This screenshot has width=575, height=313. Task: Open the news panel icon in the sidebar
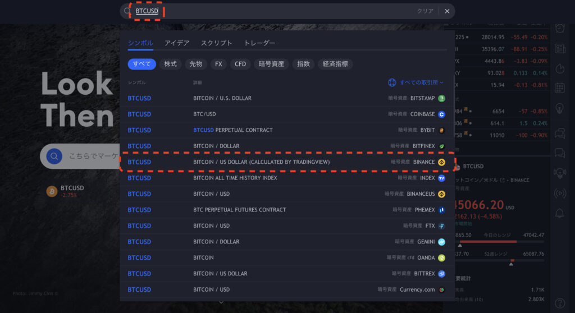tap(560, 48)
